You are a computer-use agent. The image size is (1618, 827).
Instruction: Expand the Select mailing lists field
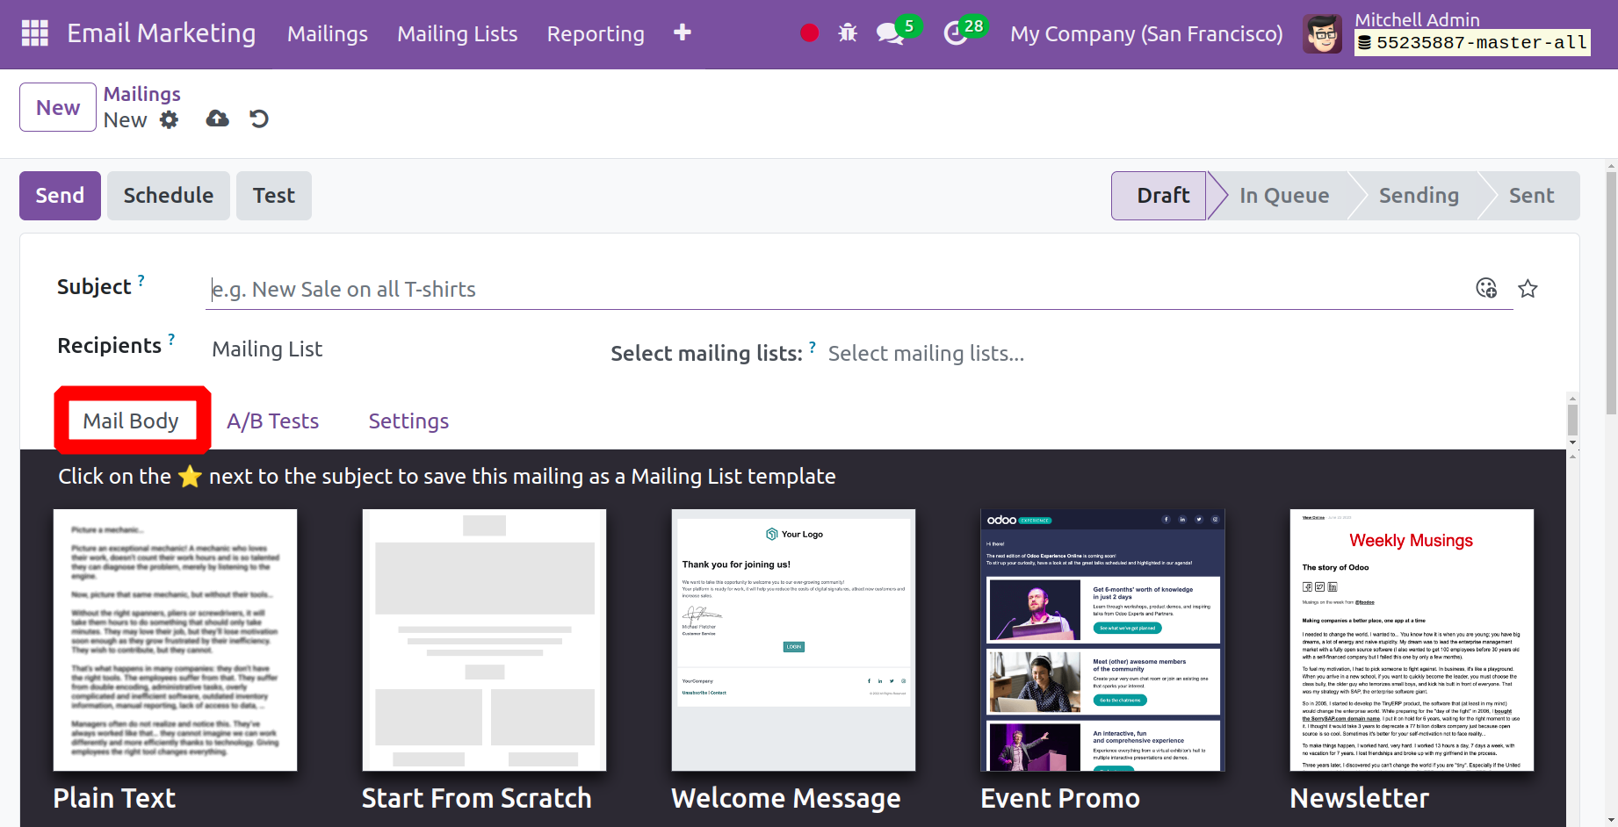coord(926,354)
